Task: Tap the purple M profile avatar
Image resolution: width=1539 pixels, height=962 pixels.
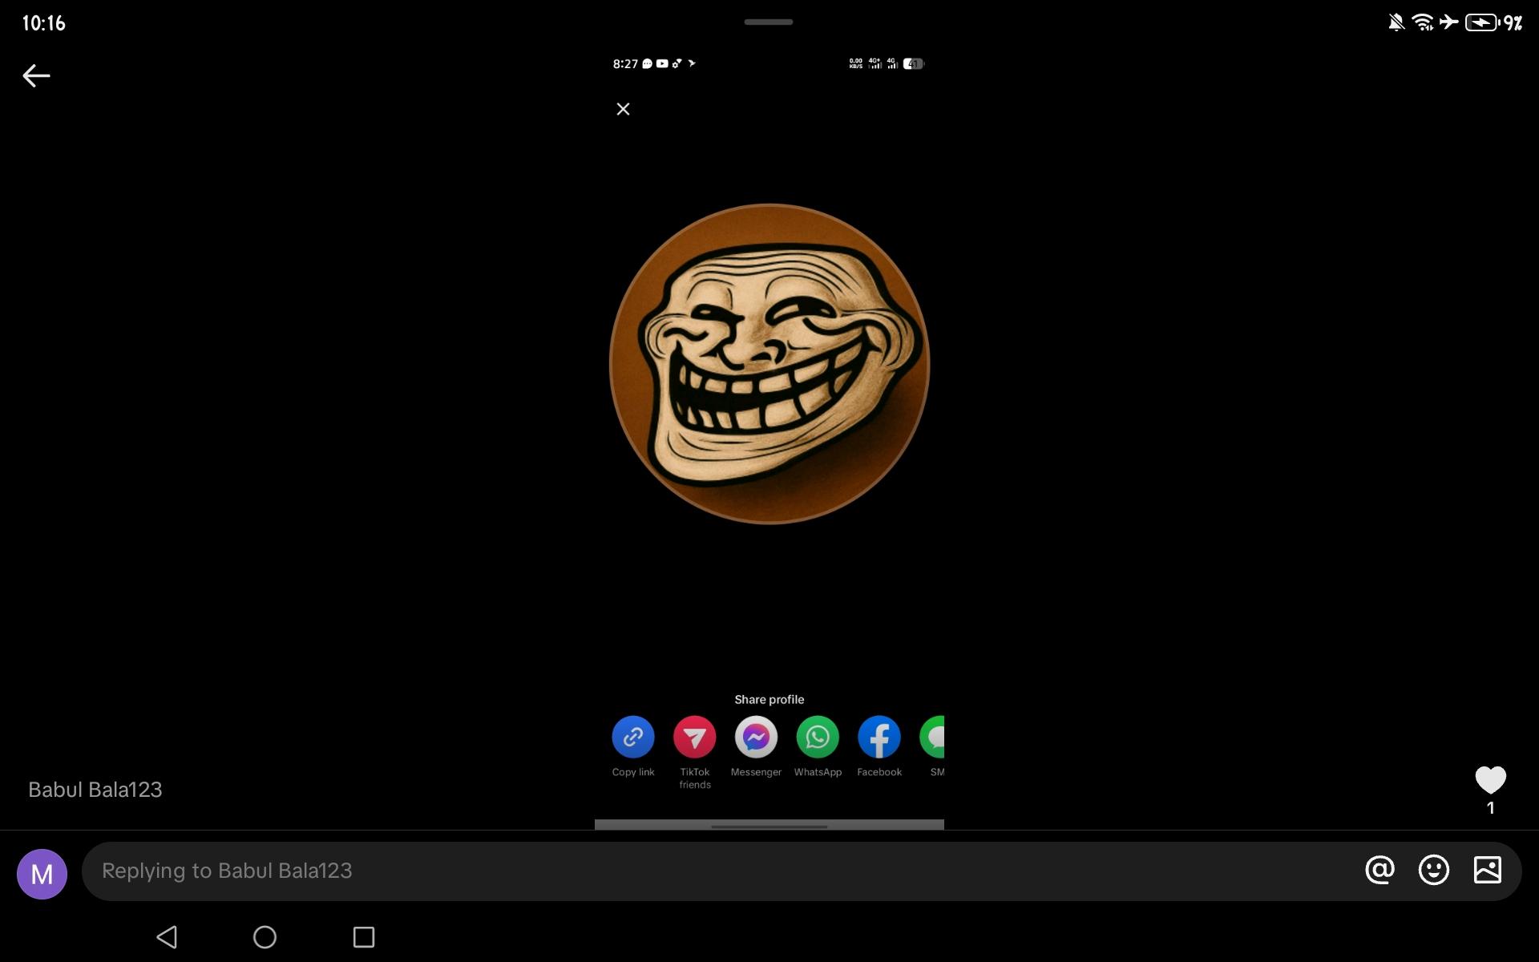Action: tap(42, 874)
